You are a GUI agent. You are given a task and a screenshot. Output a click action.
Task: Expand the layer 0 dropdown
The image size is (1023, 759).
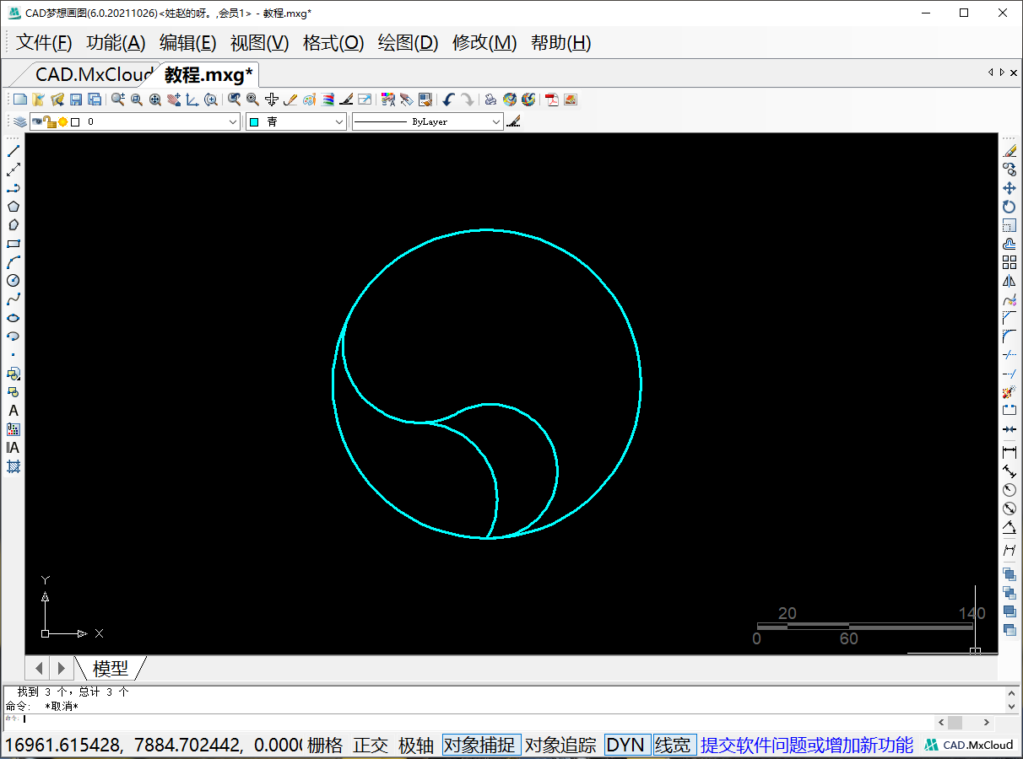tap(234, 121)
